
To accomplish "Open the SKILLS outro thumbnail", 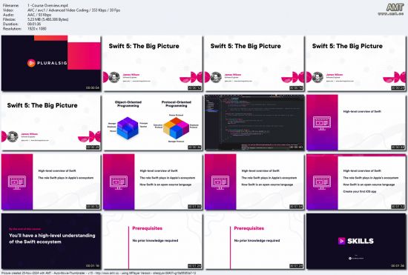I will tap(356, 241).
